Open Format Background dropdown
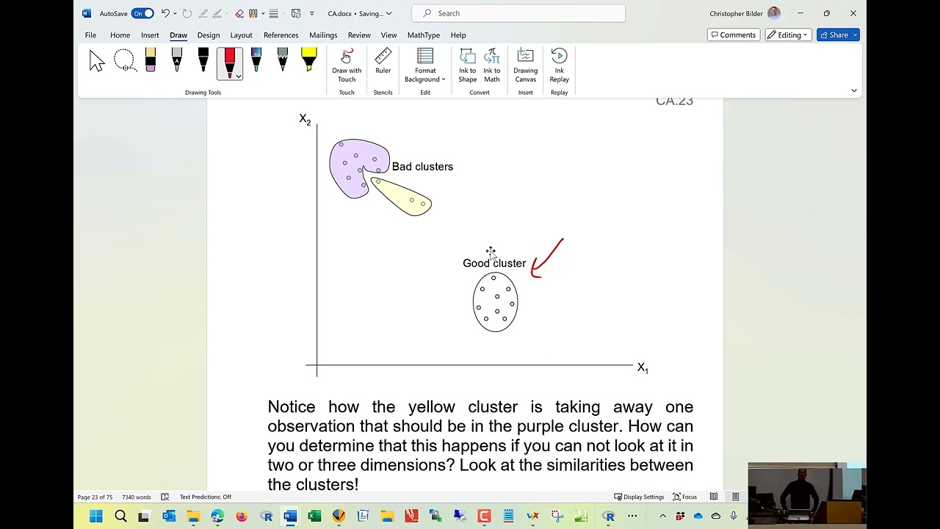 click(425, 66)
